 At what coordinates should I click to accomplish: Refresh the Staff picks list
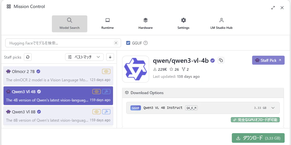(28, 57)
